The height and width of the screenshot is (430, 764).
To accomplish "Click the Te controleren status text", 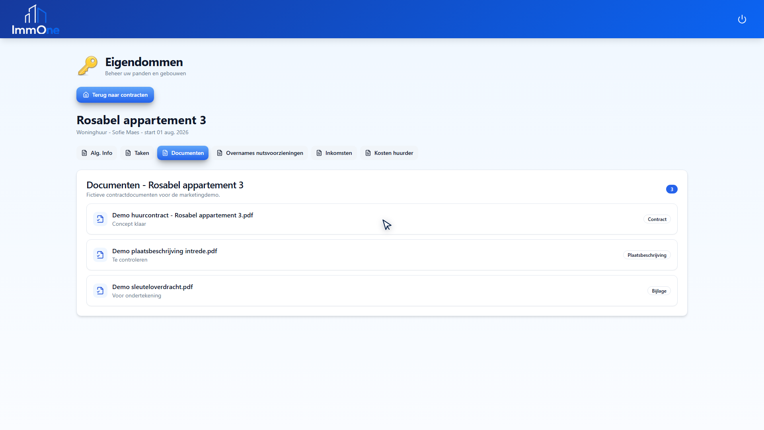I will pyautogui.click(x=130, y=260).
